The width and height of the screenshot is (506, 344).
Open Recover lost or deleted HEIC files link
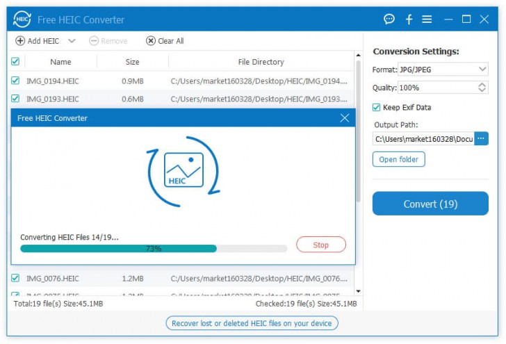[x=252, y=323]
